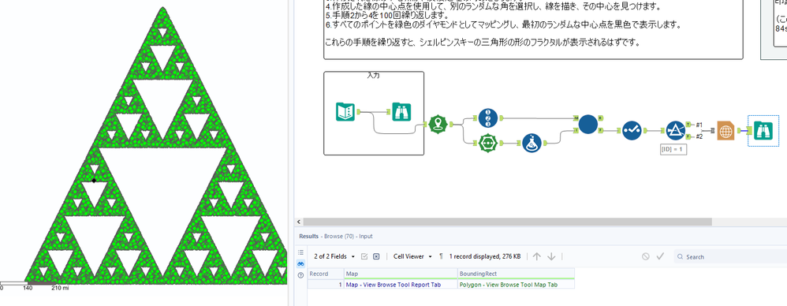Deselect all fields icon in Results toolbar

click(x=376, y=256)
